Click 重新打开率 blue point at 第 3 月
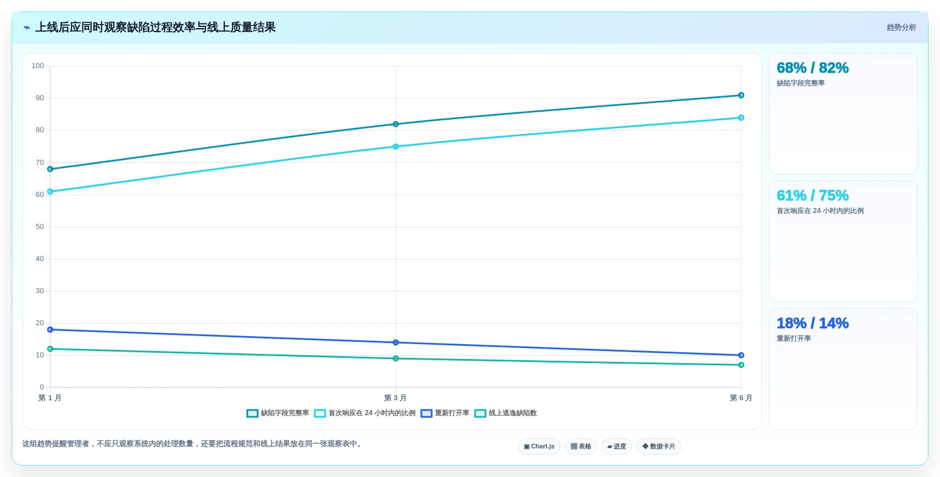This screenshot has height=477, width=940. (x=396, y=342)
